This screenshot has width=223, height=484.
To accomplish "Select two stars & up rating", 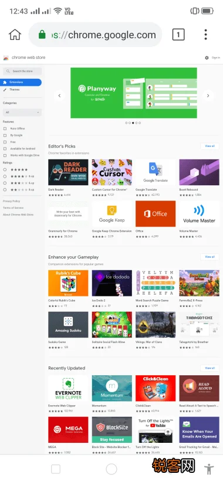I will (x=5, y=190).
